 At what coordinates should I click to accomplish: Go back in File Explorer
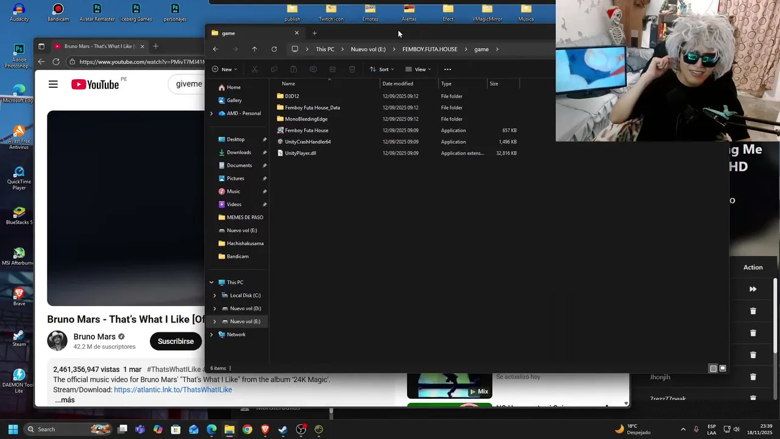coord(216,49)
